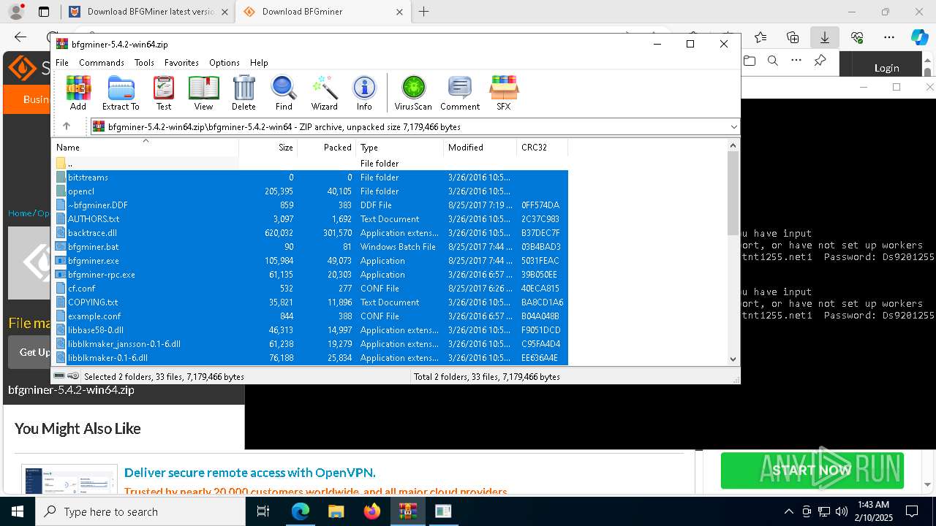936x526 pixels.
Task: Sort by Packed column header
Action: [326, 148]
